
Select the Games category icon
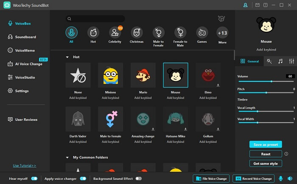point(202,33)
